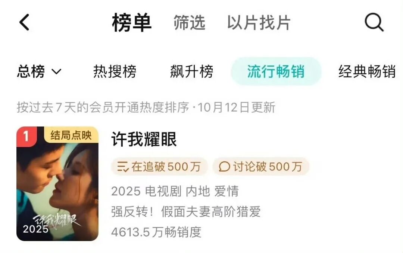This screenshot has width=403, height=253.
Task: Select the 榜单 tab heading
Action: (132, 23)
